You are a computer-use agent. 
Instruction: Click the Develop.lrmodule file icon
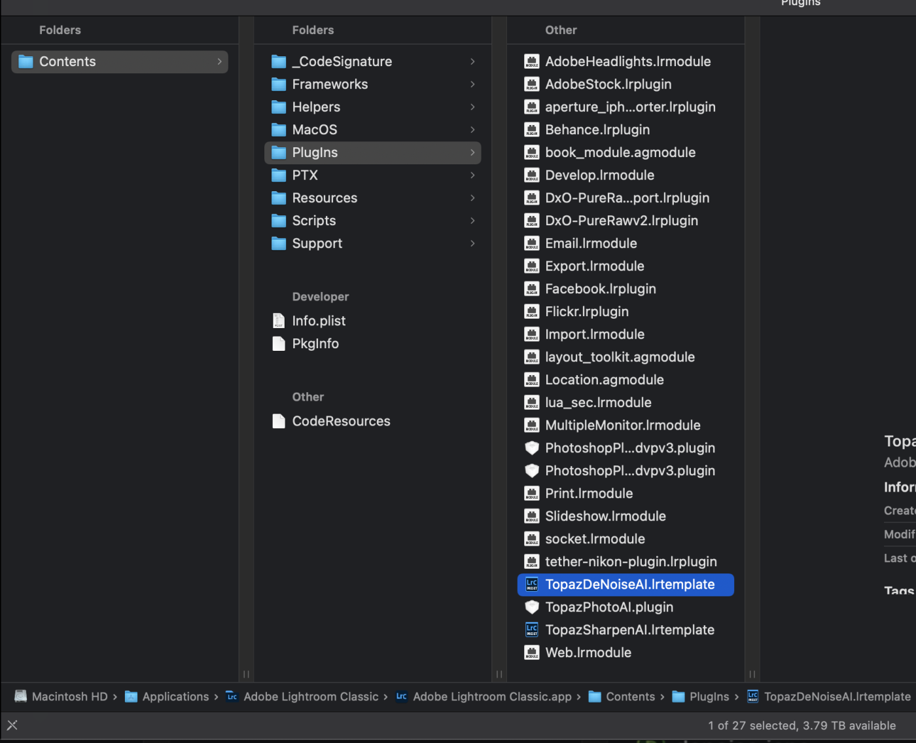point(532,175)
